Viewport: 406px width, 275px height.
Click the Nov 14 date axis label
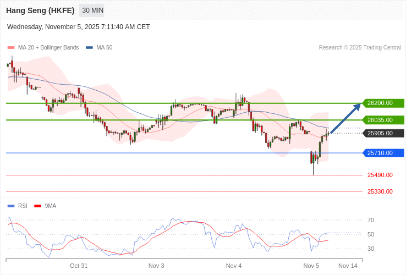click(x=348, y=266)
